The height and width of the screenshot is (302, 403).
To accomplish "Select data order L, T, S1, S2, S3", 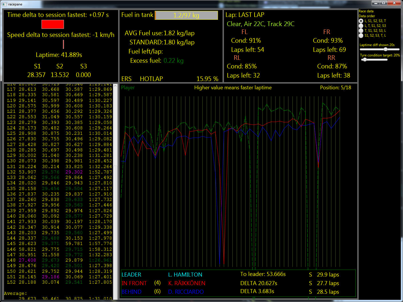I will click(x=361, y=26).
